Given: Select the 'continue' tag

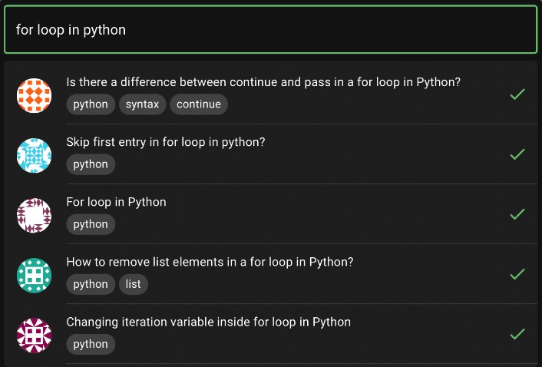Looking at the screenshot, I should pos(198,104).
